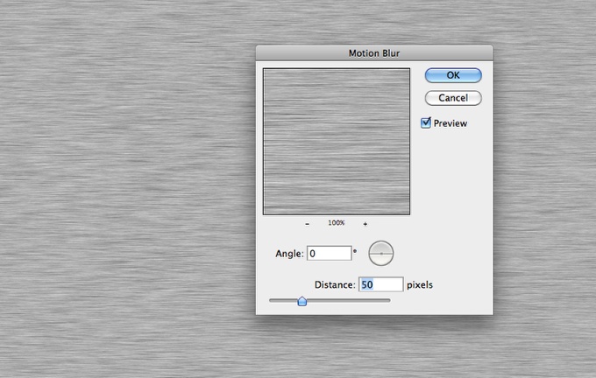
Task: Confirm Motion Blur with OK button
Action: [x=453, y=75]
